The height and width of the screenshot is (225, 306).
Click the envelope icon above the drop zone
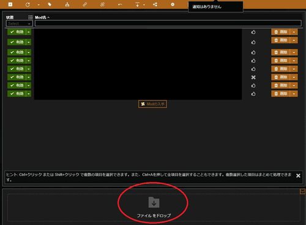click(x=302, y=191)
